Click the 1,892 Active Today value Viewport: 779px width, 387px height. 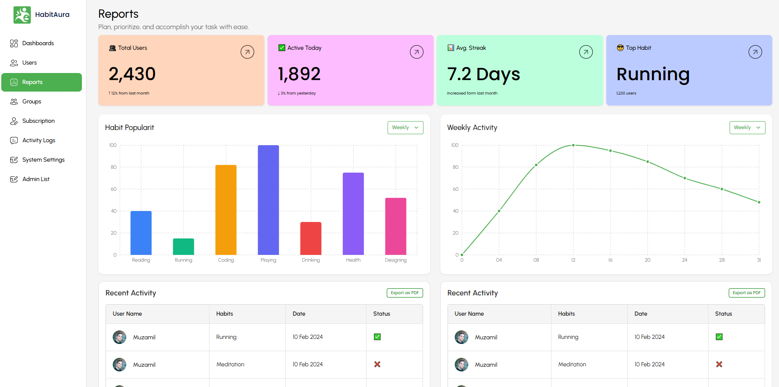pyautogui.click(x=299, y=74)
